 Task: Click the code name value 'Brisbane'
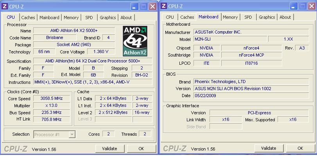click(x=55, y=37)
